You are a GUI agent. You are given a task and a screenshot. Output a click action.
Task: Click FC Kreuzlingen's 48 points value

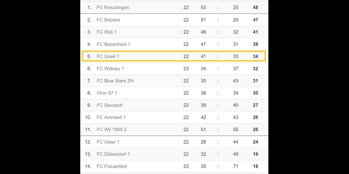[x=255, y=8]
